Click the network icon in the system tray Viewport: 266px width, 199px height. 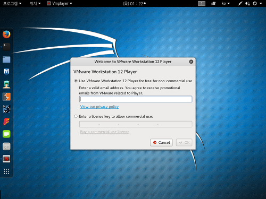tap(240, 3)
